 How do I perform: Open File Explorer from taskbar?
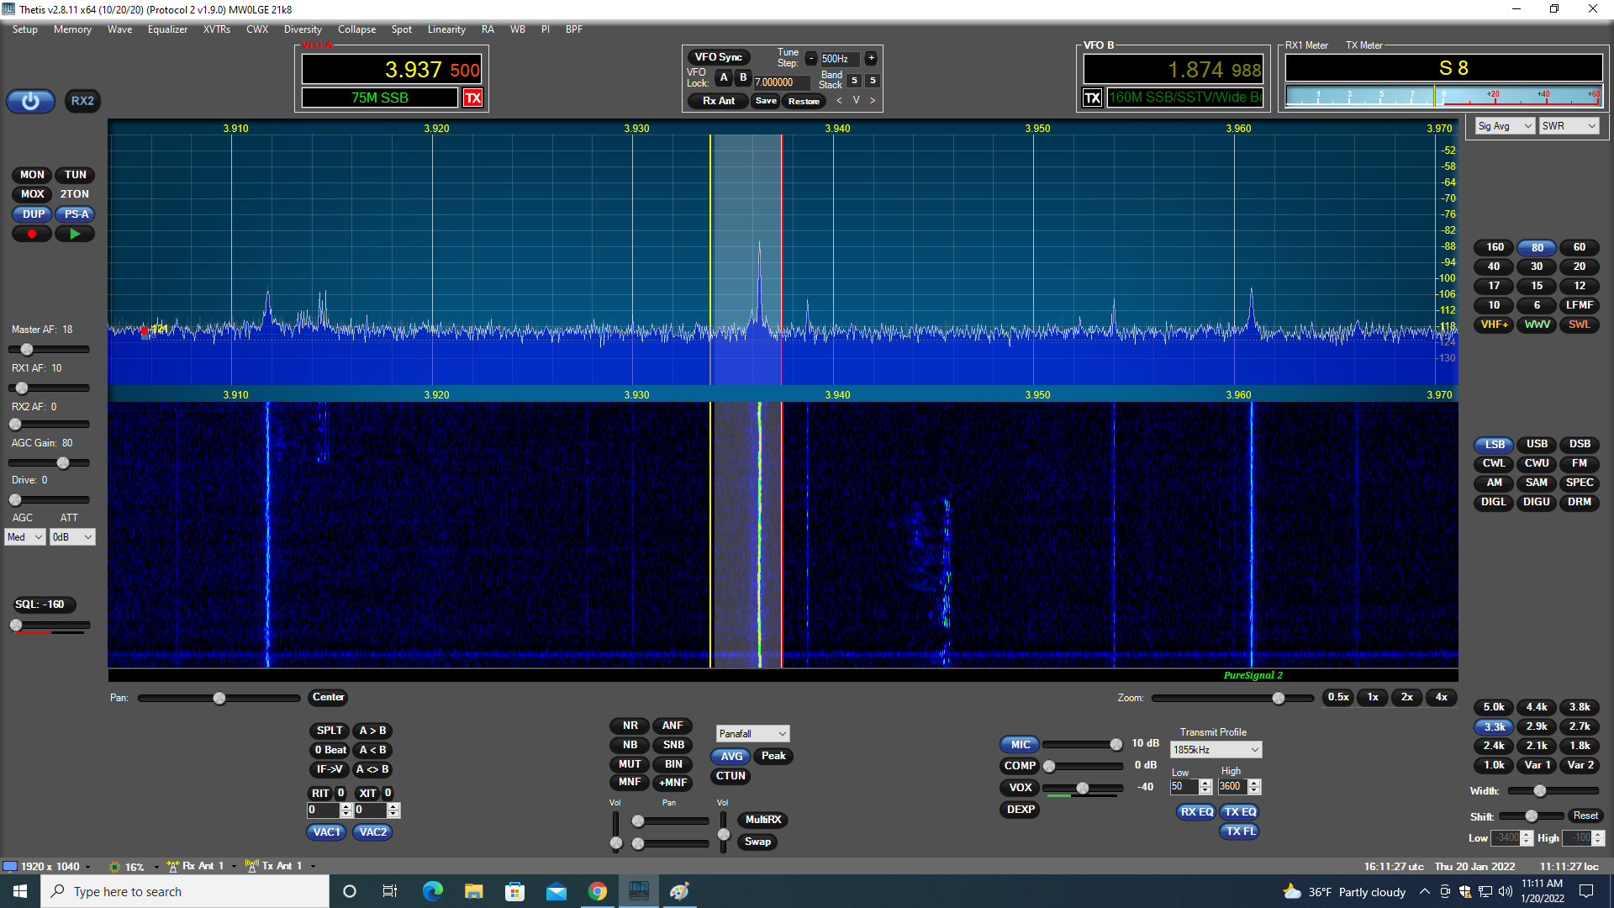(473, 891)
